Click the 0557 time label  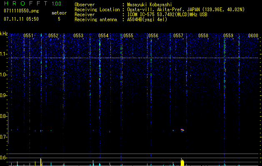pos(178,36)
